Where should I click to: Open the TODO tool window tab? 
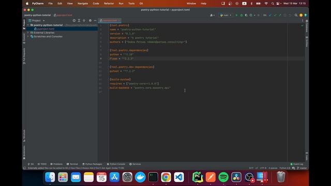42,164
